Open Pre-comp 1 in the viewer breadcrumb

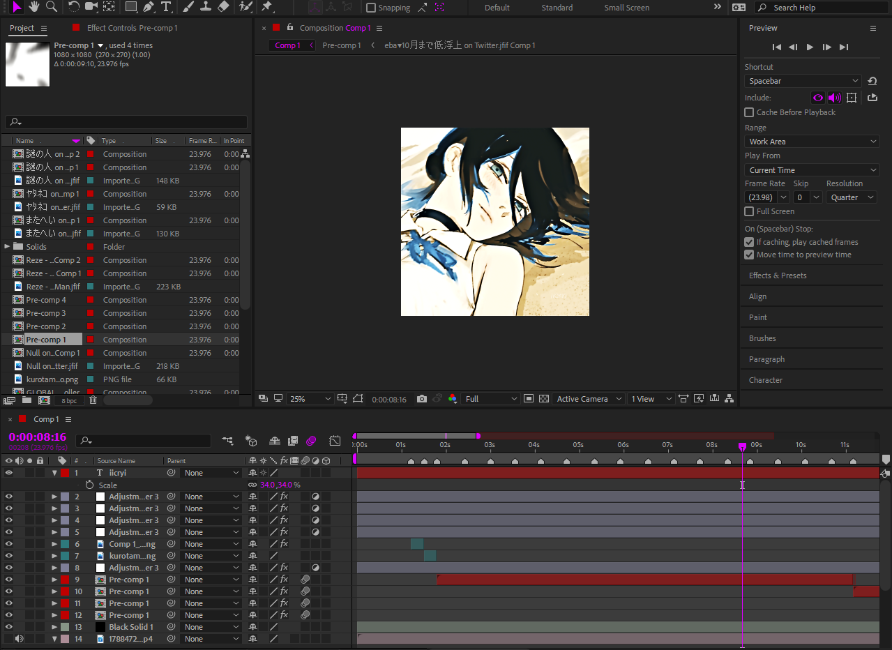(x=342, y=45)
